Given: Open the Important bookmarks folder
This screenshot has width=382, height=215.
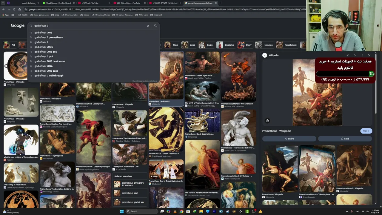Looking at the screenshot, I should [156, 15].
